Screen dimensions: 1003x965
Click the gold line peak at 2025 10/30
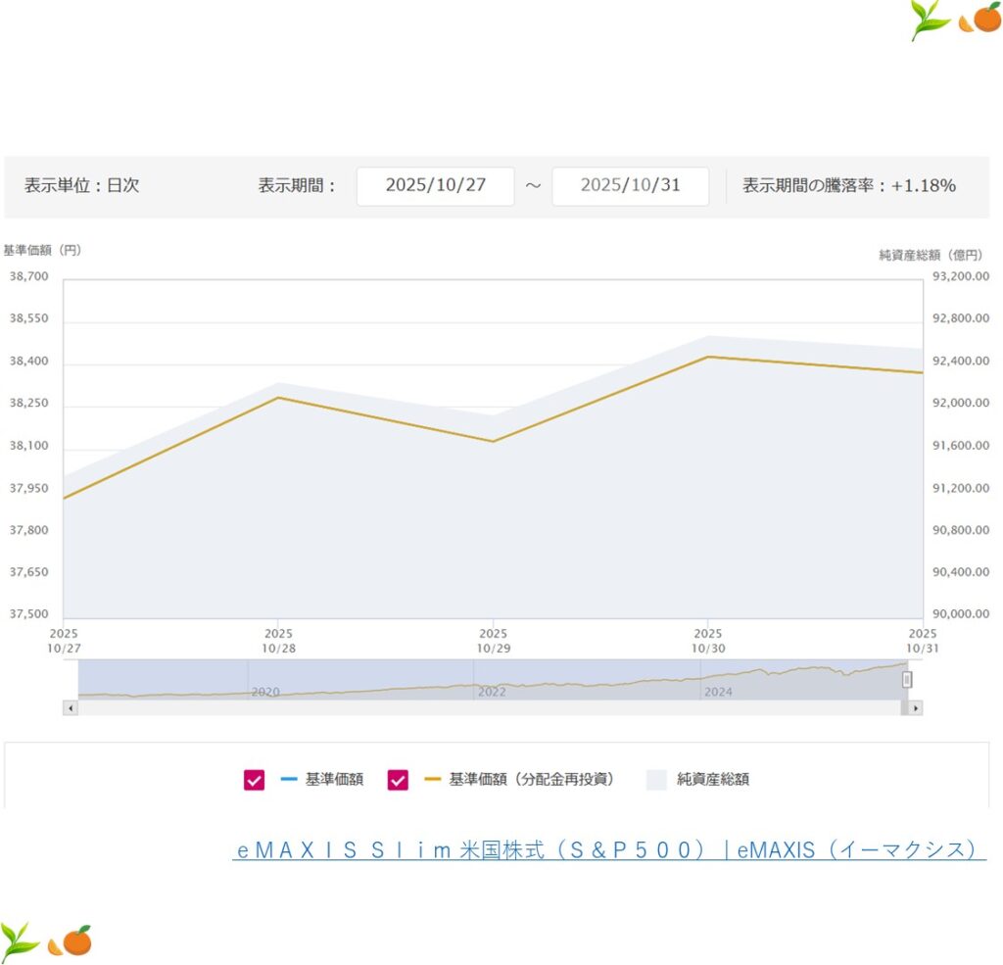(x=708, y=358)
